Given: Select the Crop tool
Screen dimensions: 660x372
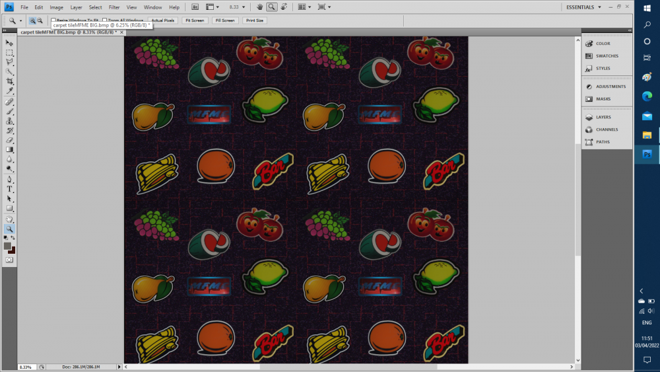Looking at the screenshot, I should [9, 81].
